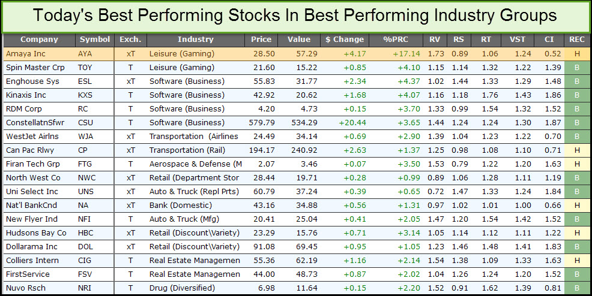Click the 1.76 RT value for Kinaxis

(x=490, y=95)
